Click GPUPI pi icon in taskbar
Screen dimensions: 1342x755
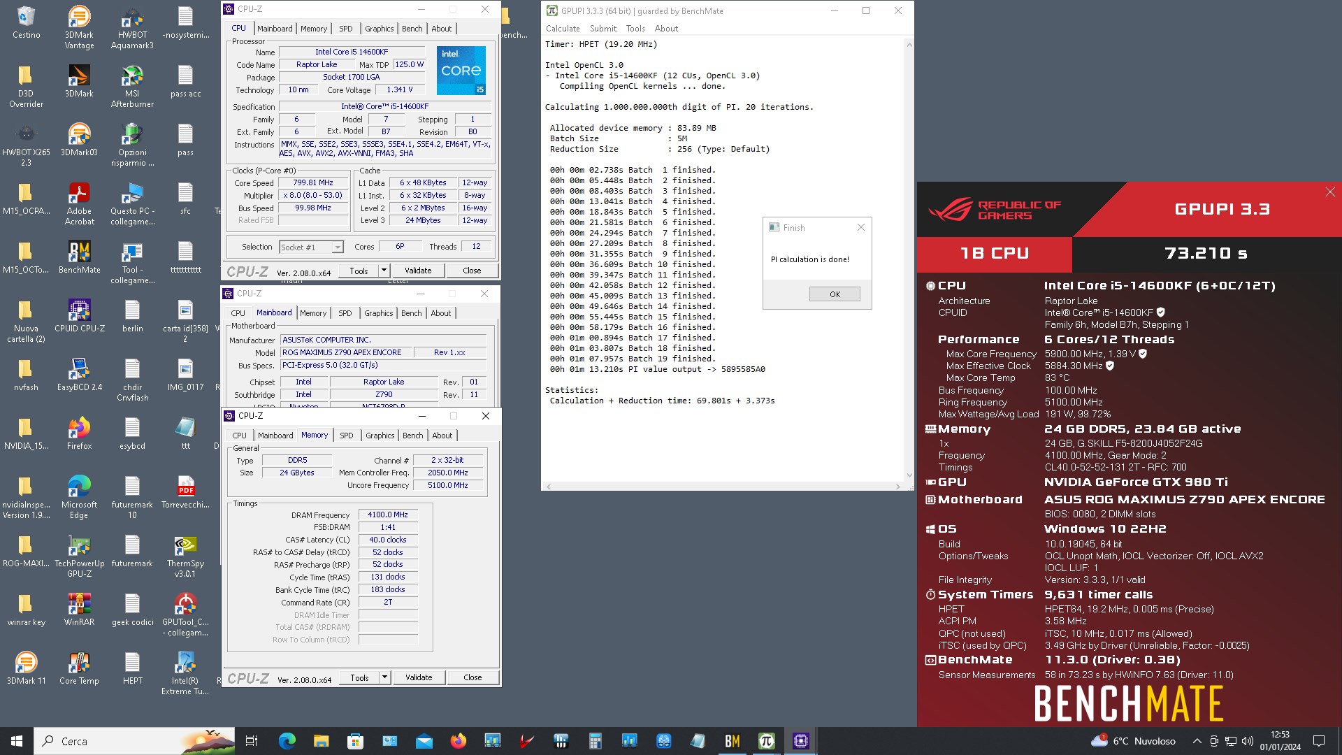tap(766, 741)
